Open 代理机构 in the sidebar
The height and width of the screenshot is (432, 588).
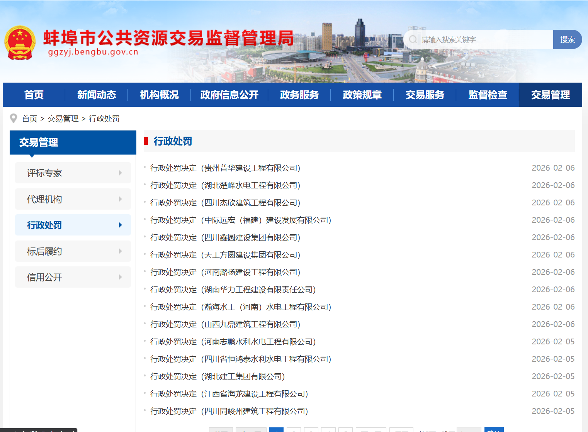click(x=73, y=199)
